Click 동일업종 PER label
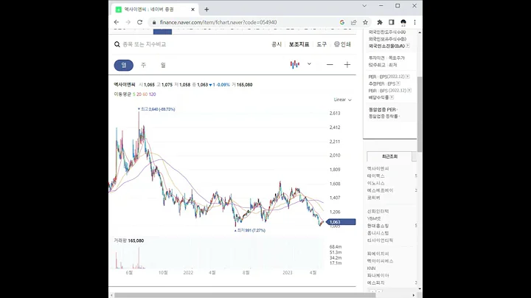531x298 pixels. [382, 110]
